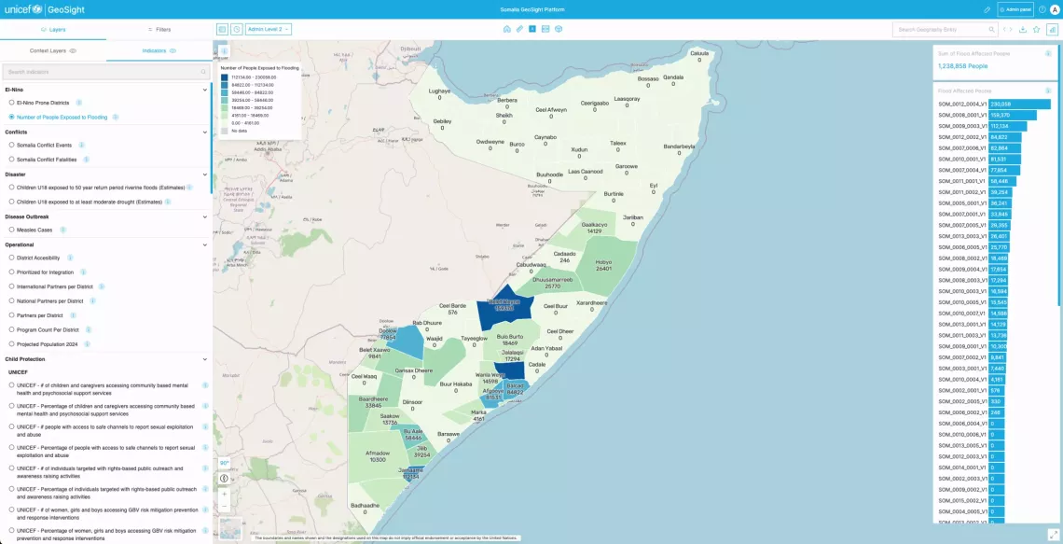Select Measles Cases radio button
1063x544 pixels.
[11, 230]
